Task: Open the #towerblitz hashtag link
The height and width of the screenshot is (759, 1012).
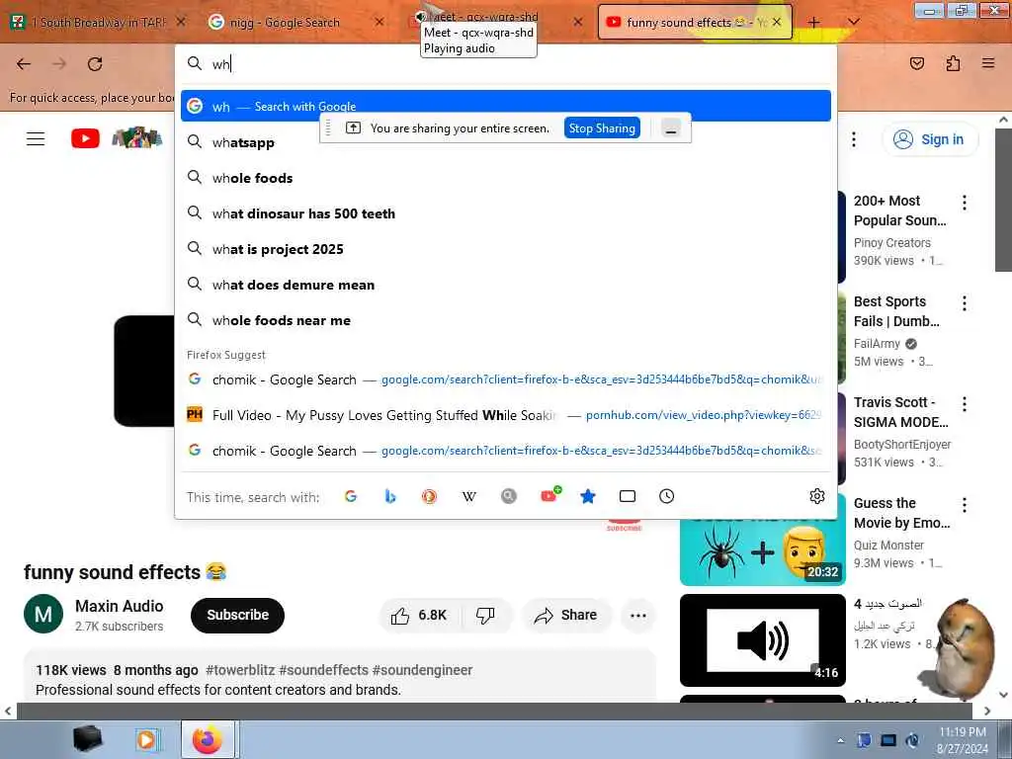Action: pyautogui.click(x=240, y=670)
